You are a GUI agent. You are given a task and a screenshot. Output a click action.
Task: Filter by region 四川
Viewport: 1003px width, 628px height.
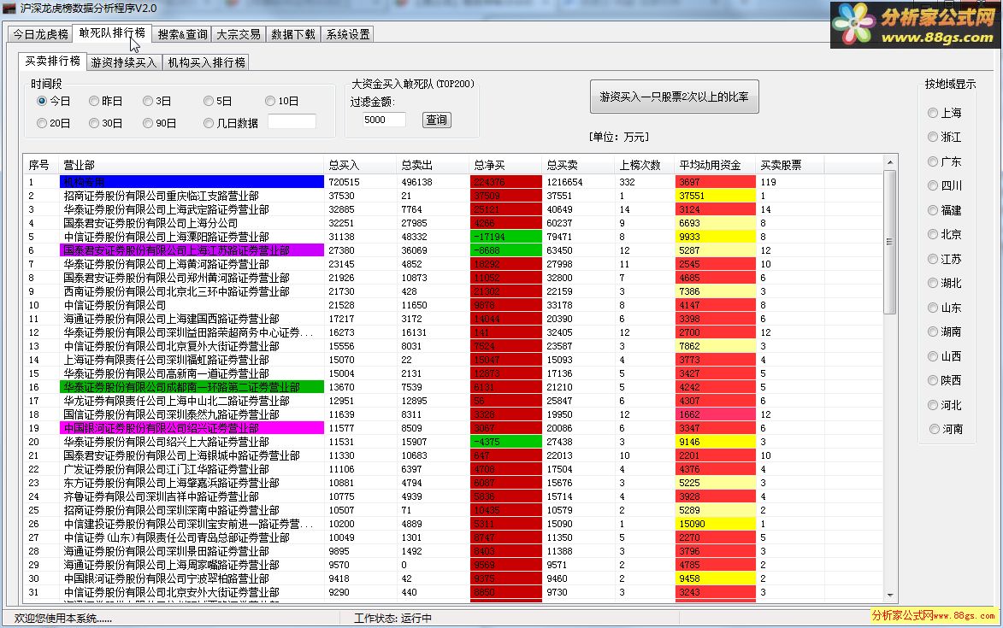coord(945,186)
